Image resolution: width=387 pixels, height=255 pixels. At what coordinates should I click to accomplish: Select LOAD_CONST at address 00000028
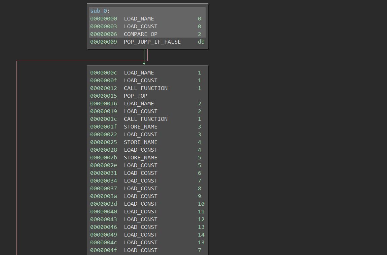140,150
